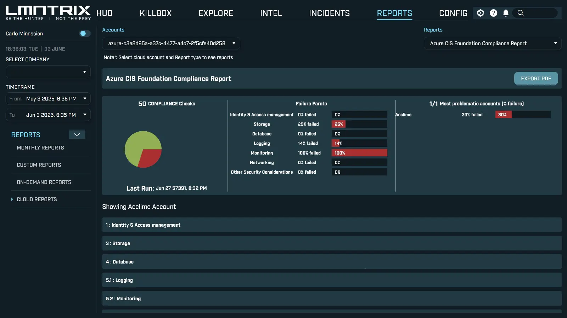Open On-Demand Reports in sidebar
Viewport: 567px width, 318px height.
coord(44,182)
